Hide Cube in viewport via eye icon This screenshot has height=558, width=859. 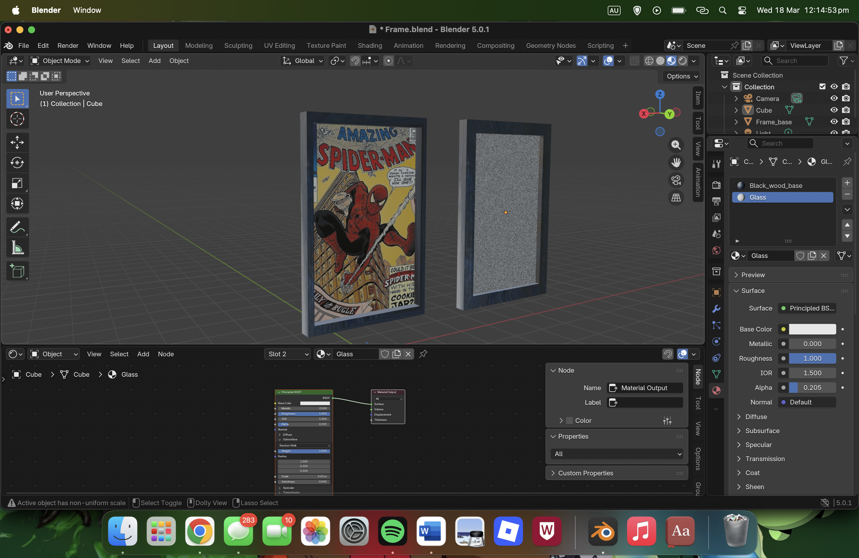834,110
